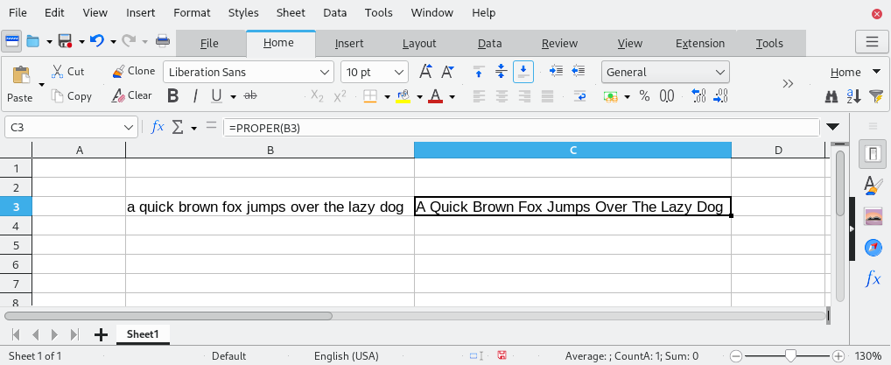Format the cell as percent
The width and height of the screenshot is (891, 365).
pos(644,96)
